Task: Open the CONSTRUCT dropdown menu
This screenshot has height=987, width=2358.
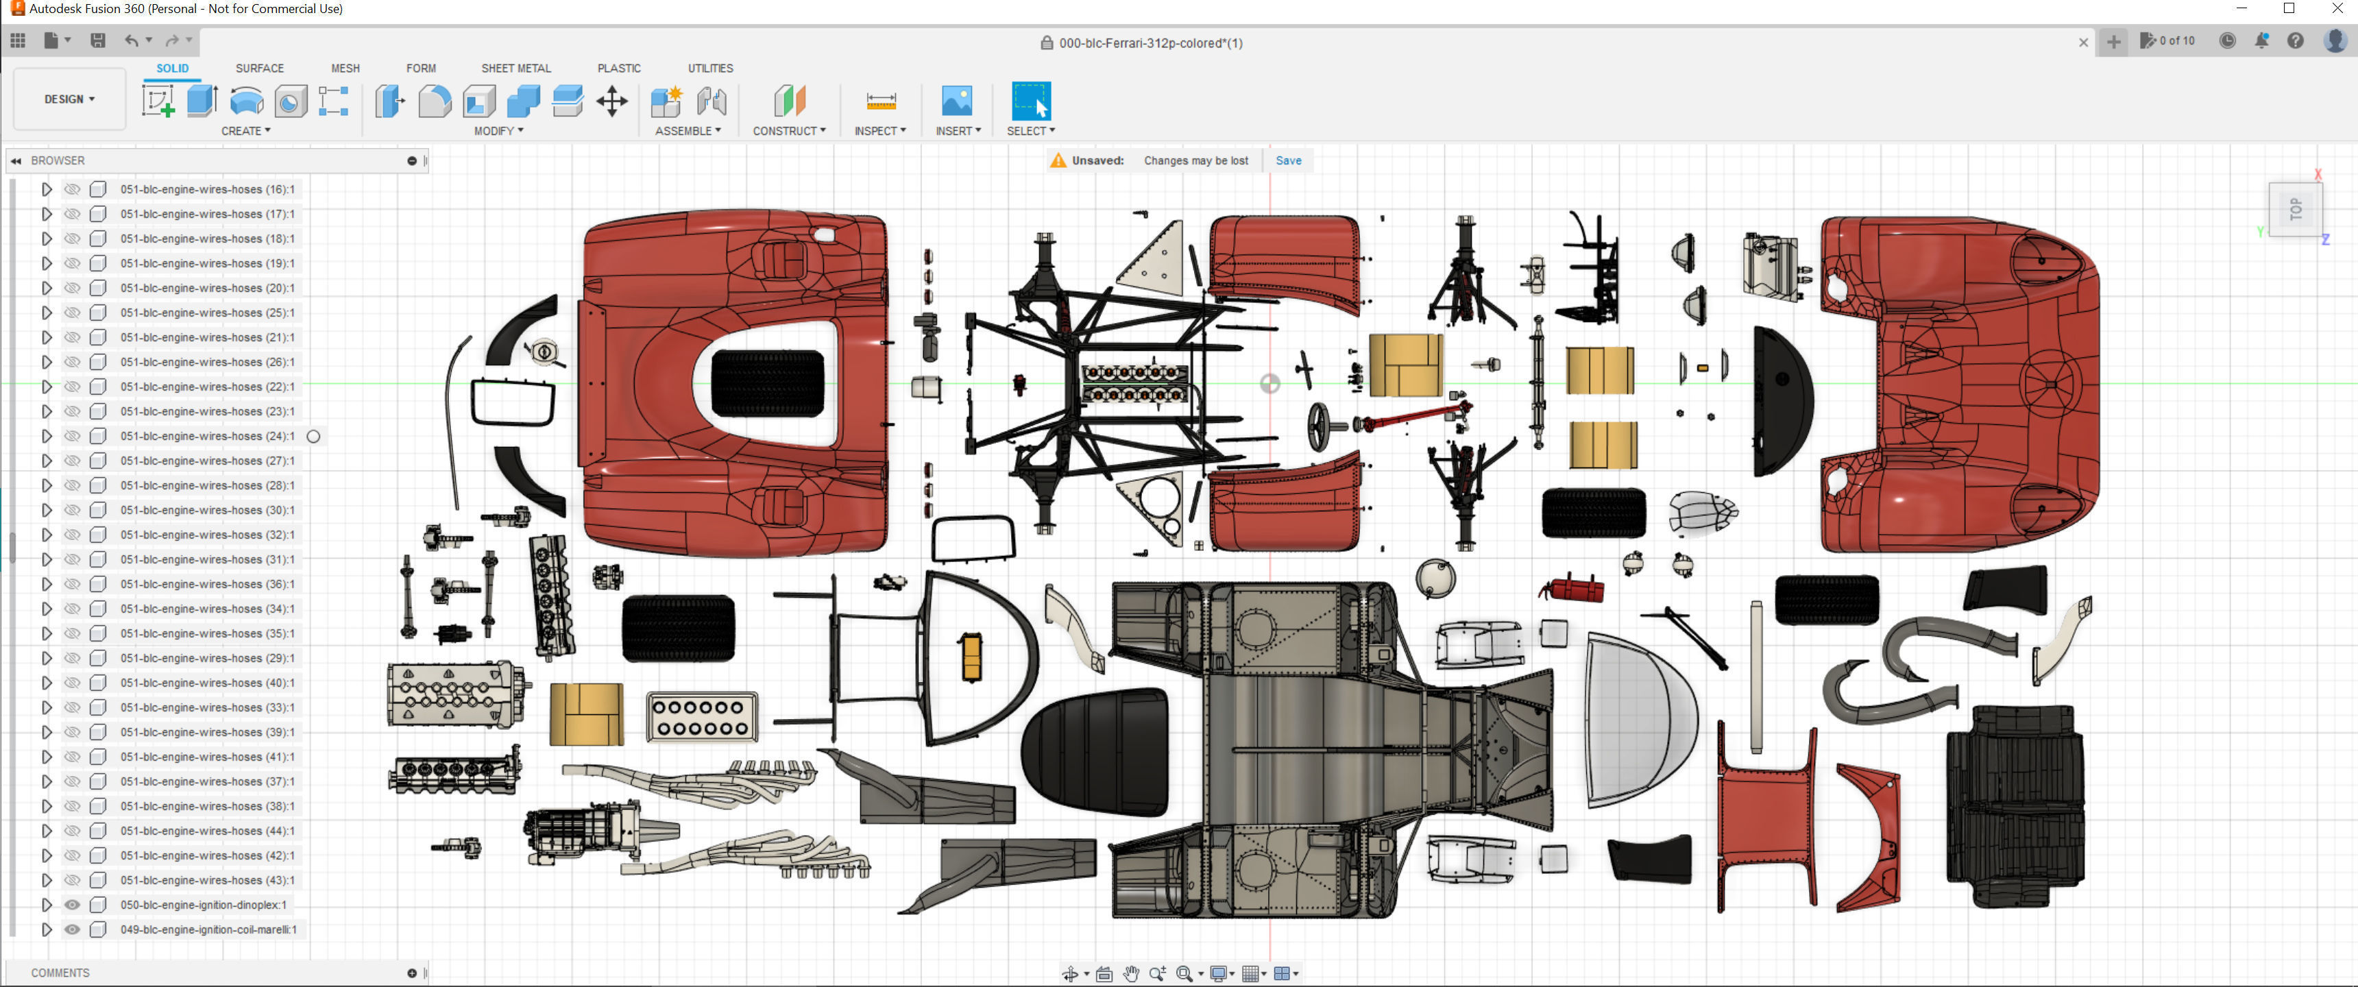Action: coord(788,131)
